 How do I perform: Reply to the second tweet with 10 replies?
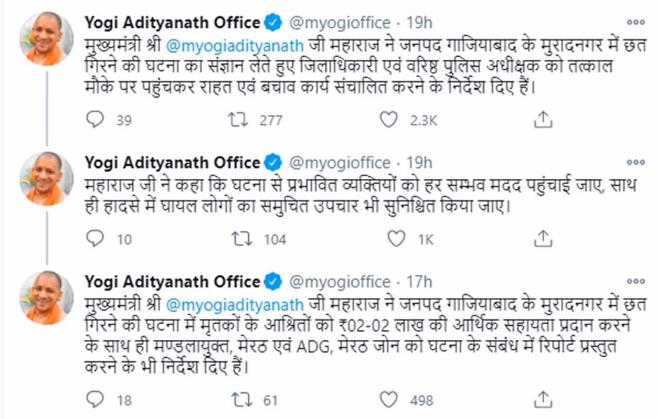[95, 239]
